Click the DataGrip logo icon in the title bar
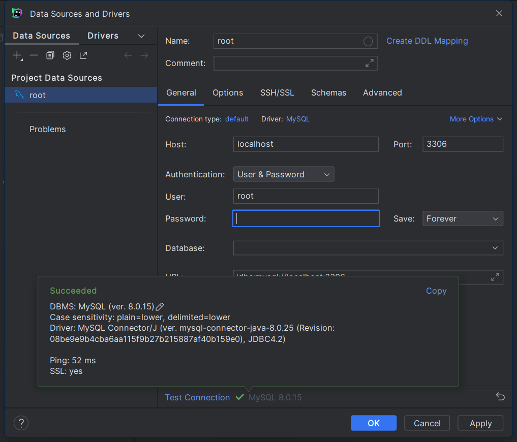Viewport: 517px width, 442px height. [17, 14]
